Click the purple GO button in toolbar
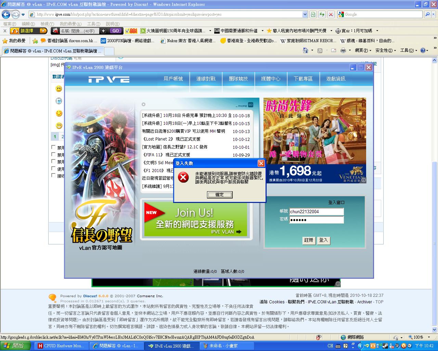Screen dimensions: 438x351 pos(115,31)
